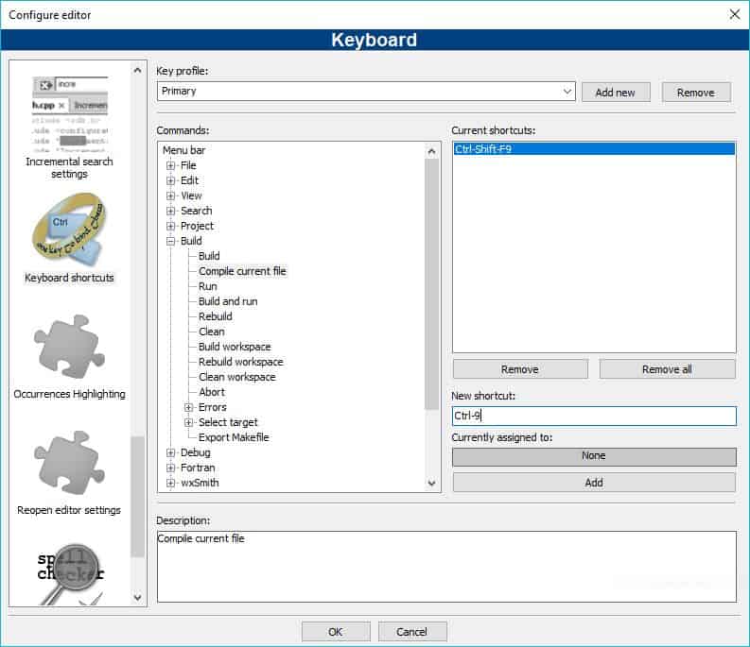Image resolution: width=750 pixels, height=647 pixels.
Task: Select Clean workspace command
Action: tap(237, 377)
